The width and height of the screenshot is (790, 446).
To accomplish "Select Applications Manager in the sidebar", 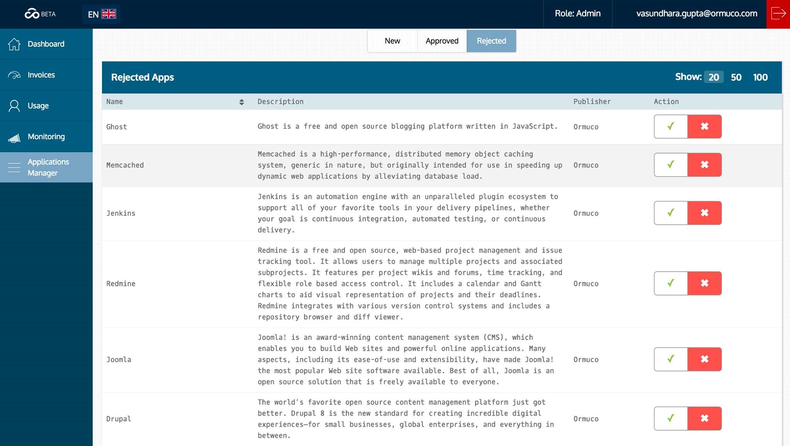I will (x=46, y=167).
